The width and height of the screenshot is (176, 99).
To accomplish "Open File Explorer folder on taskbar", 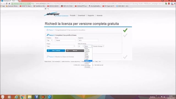I will 30,97.
